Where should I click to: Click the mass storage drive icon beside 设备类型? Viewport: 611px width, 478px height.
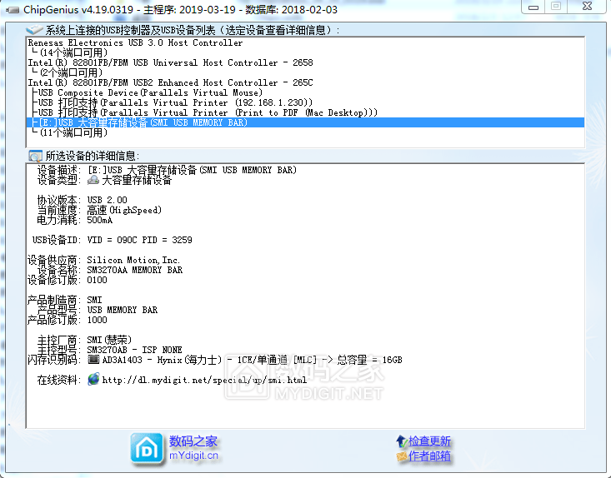[x=93, y=181]
